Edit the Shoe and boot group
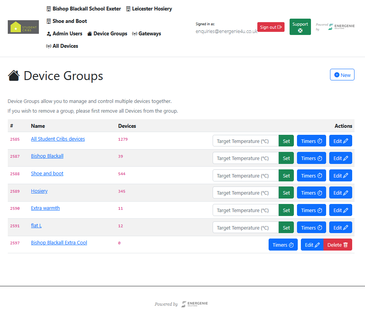The width and height of the screenshot is (365, 317). [341, 176]
